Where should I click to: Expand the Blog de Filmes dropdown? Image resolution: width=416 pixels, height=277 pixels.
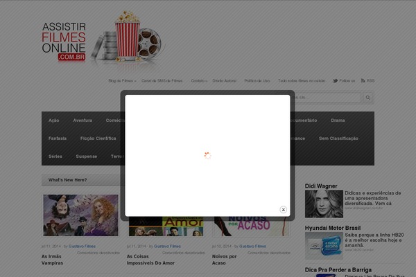[x=122, y=81]
